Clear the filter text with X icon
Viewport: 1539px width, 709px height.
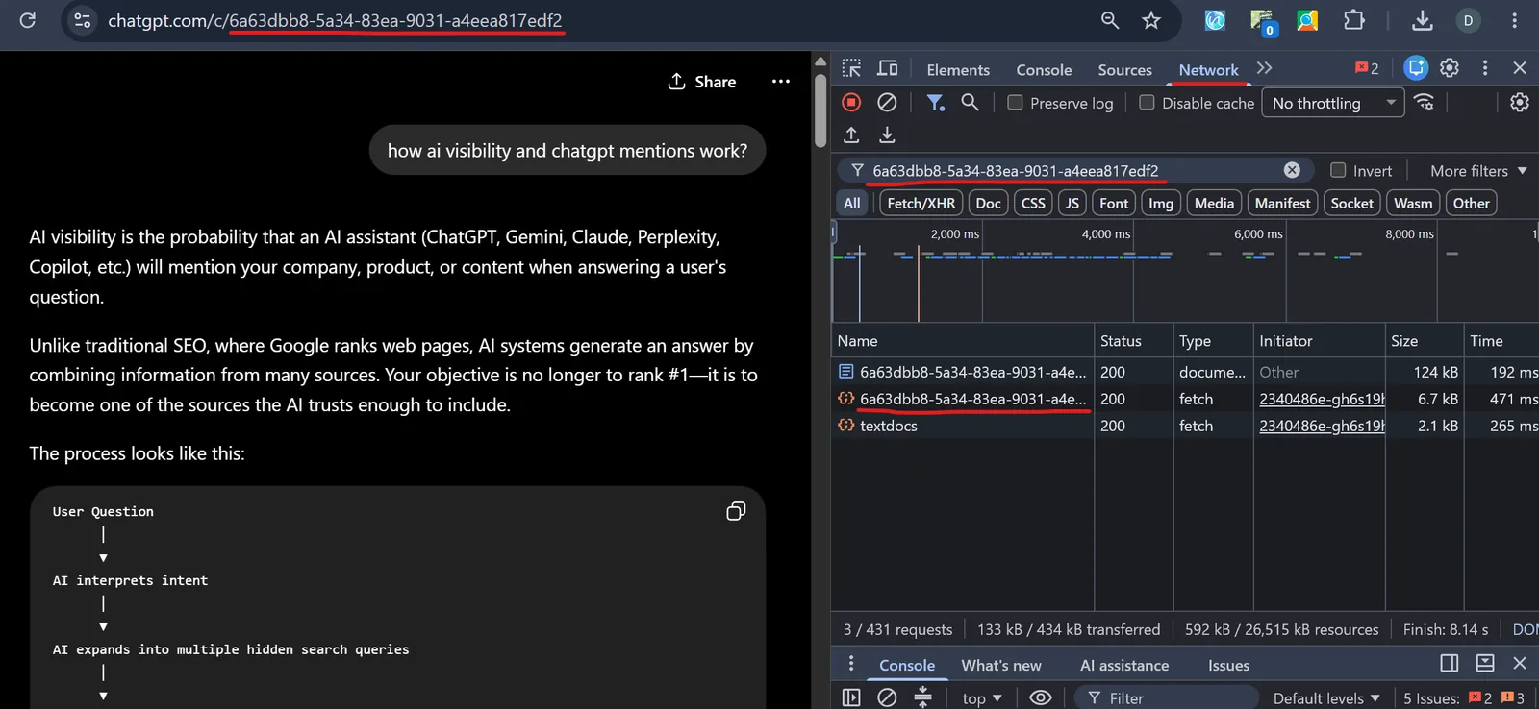1292,170
